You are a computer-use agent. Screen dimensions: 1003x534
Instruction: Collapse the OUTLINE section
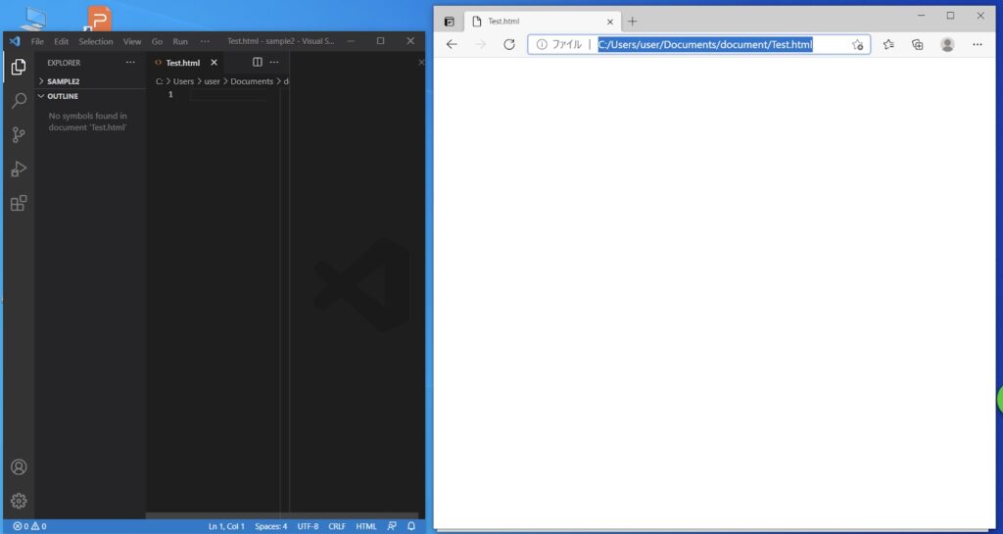(62, 96)
